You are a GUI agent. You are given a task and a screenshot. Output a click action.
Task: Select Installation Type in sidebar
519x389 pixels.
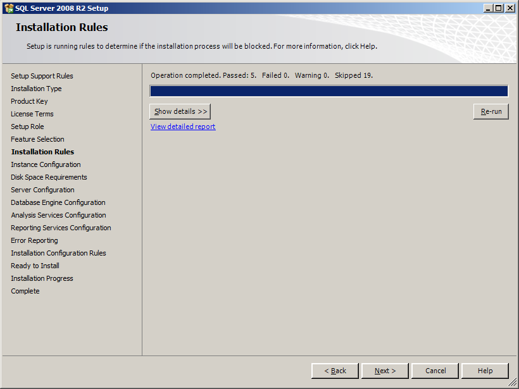tap(36, 89)
